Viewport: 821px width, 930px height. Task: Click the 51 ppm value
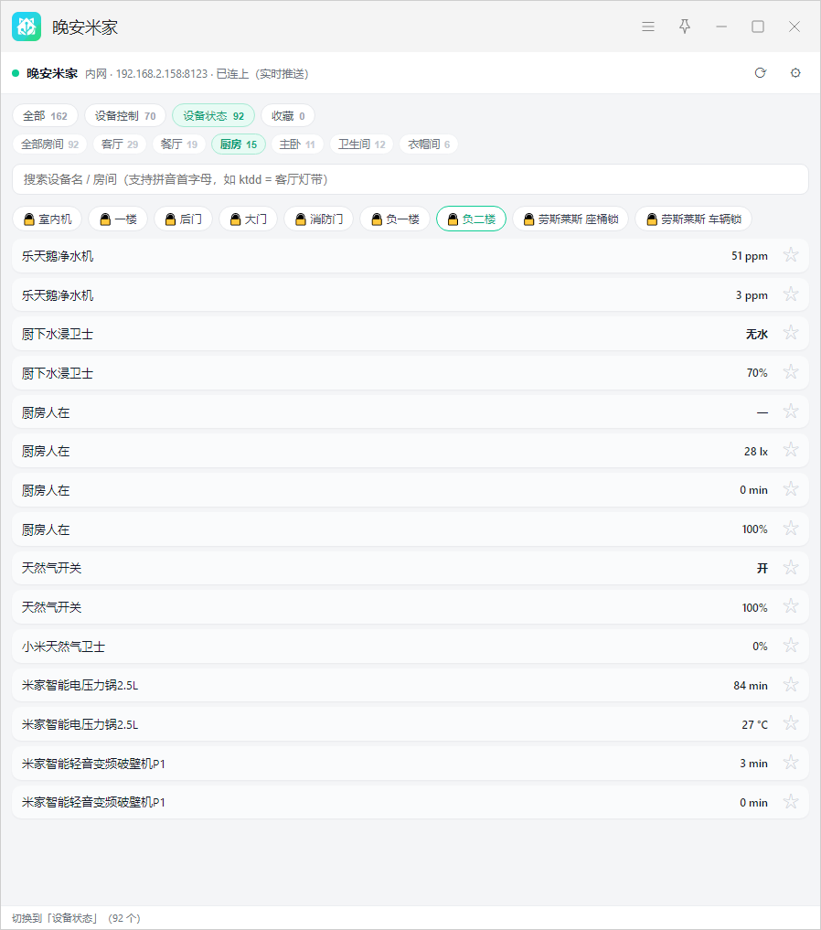(750, 256)
